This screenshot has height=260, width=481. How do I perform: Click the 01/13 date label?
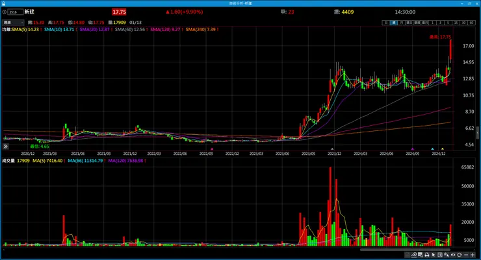coord(135,22)
